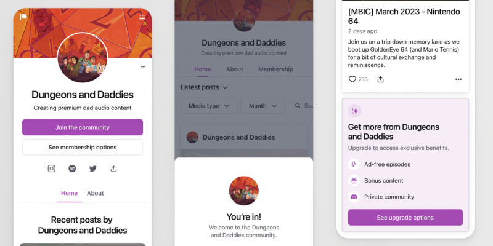Open three-dot menu below profile banner

[x=143, y=67]
